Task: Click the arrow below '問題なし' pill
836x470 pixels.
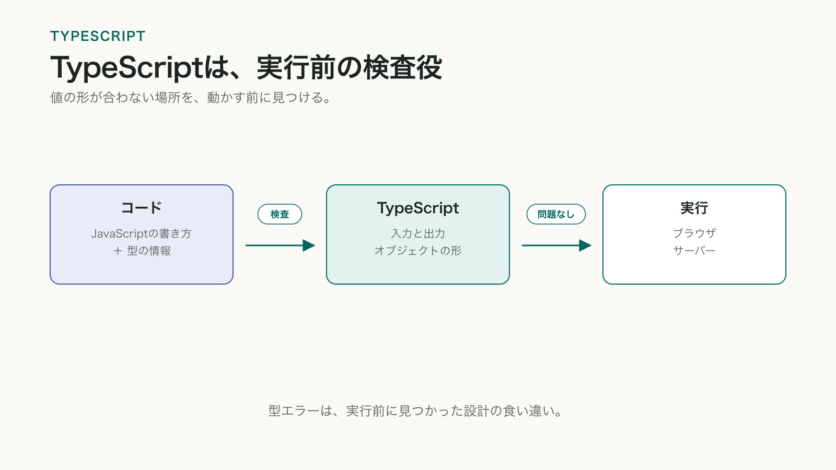Action: coord(556,245)
